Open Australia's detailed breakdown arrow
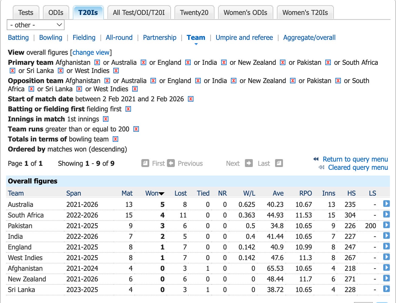Screen dimensions: 396x303 coord(387,204)
